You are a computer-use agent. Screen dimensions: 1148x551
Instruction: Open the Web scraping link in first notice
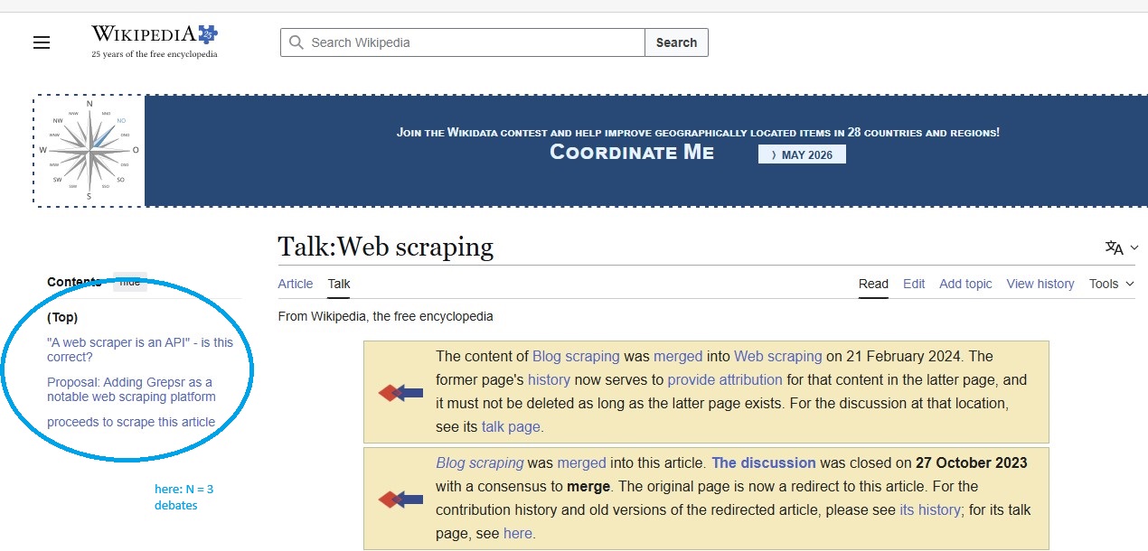point(778,356)
